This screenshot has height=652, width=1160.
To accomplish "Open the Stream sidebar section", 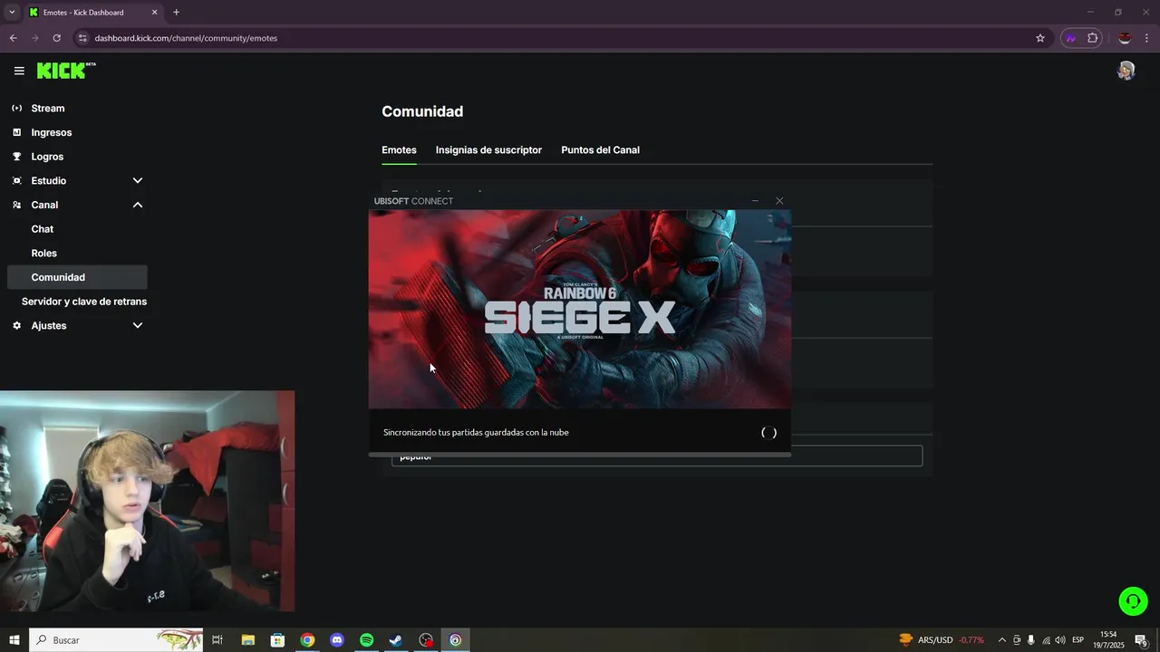I will 48,108.
